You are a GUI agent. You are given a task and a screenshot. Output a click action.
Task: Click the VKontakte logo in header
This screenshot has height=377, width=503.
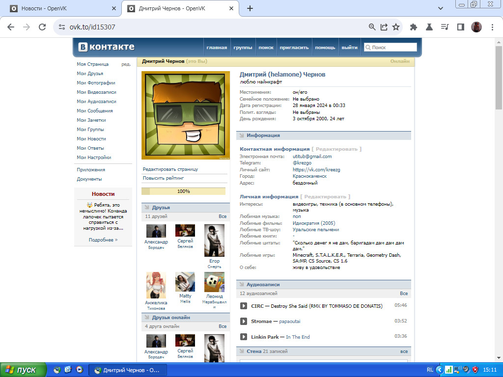tap(107, 47)
